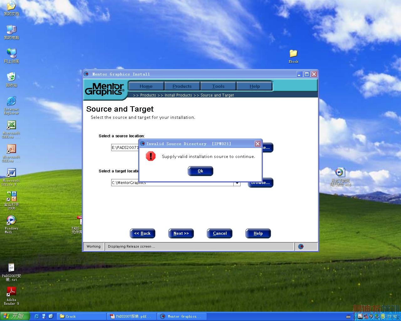This screenshot has height=321, width=401.
Task: Open the Tools menu in installer
Action: (218, 86)
